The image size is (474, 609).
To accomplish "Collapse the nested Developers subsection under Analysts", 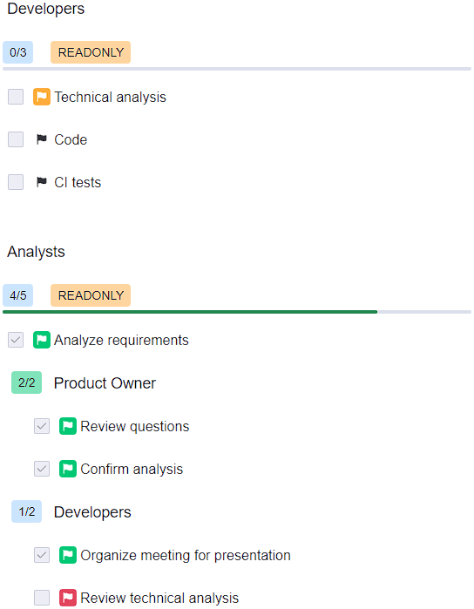I will [92, 512].
